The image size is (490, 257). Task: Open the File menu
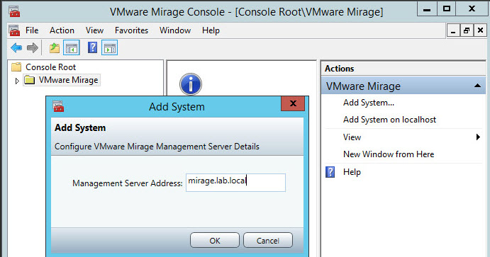pyautogui.click(x=32, y=30)
